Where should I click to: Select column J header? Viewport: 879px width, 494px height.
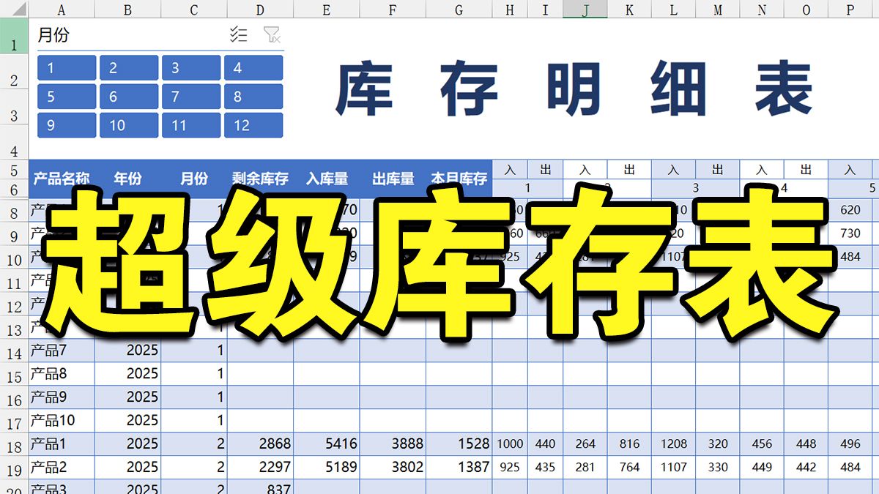(x=584, y=10)
